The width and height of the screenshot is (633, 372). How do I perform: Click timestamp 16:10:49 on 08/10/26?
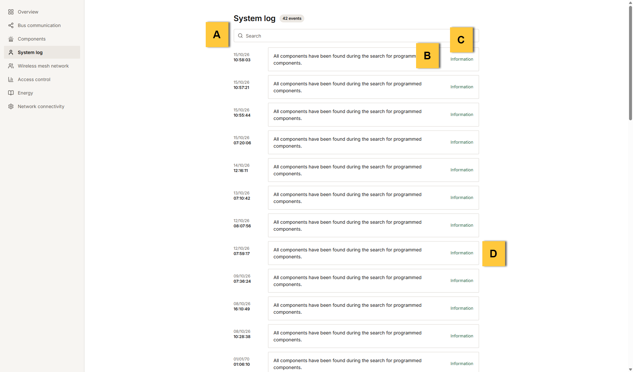[x=242, y=309]
